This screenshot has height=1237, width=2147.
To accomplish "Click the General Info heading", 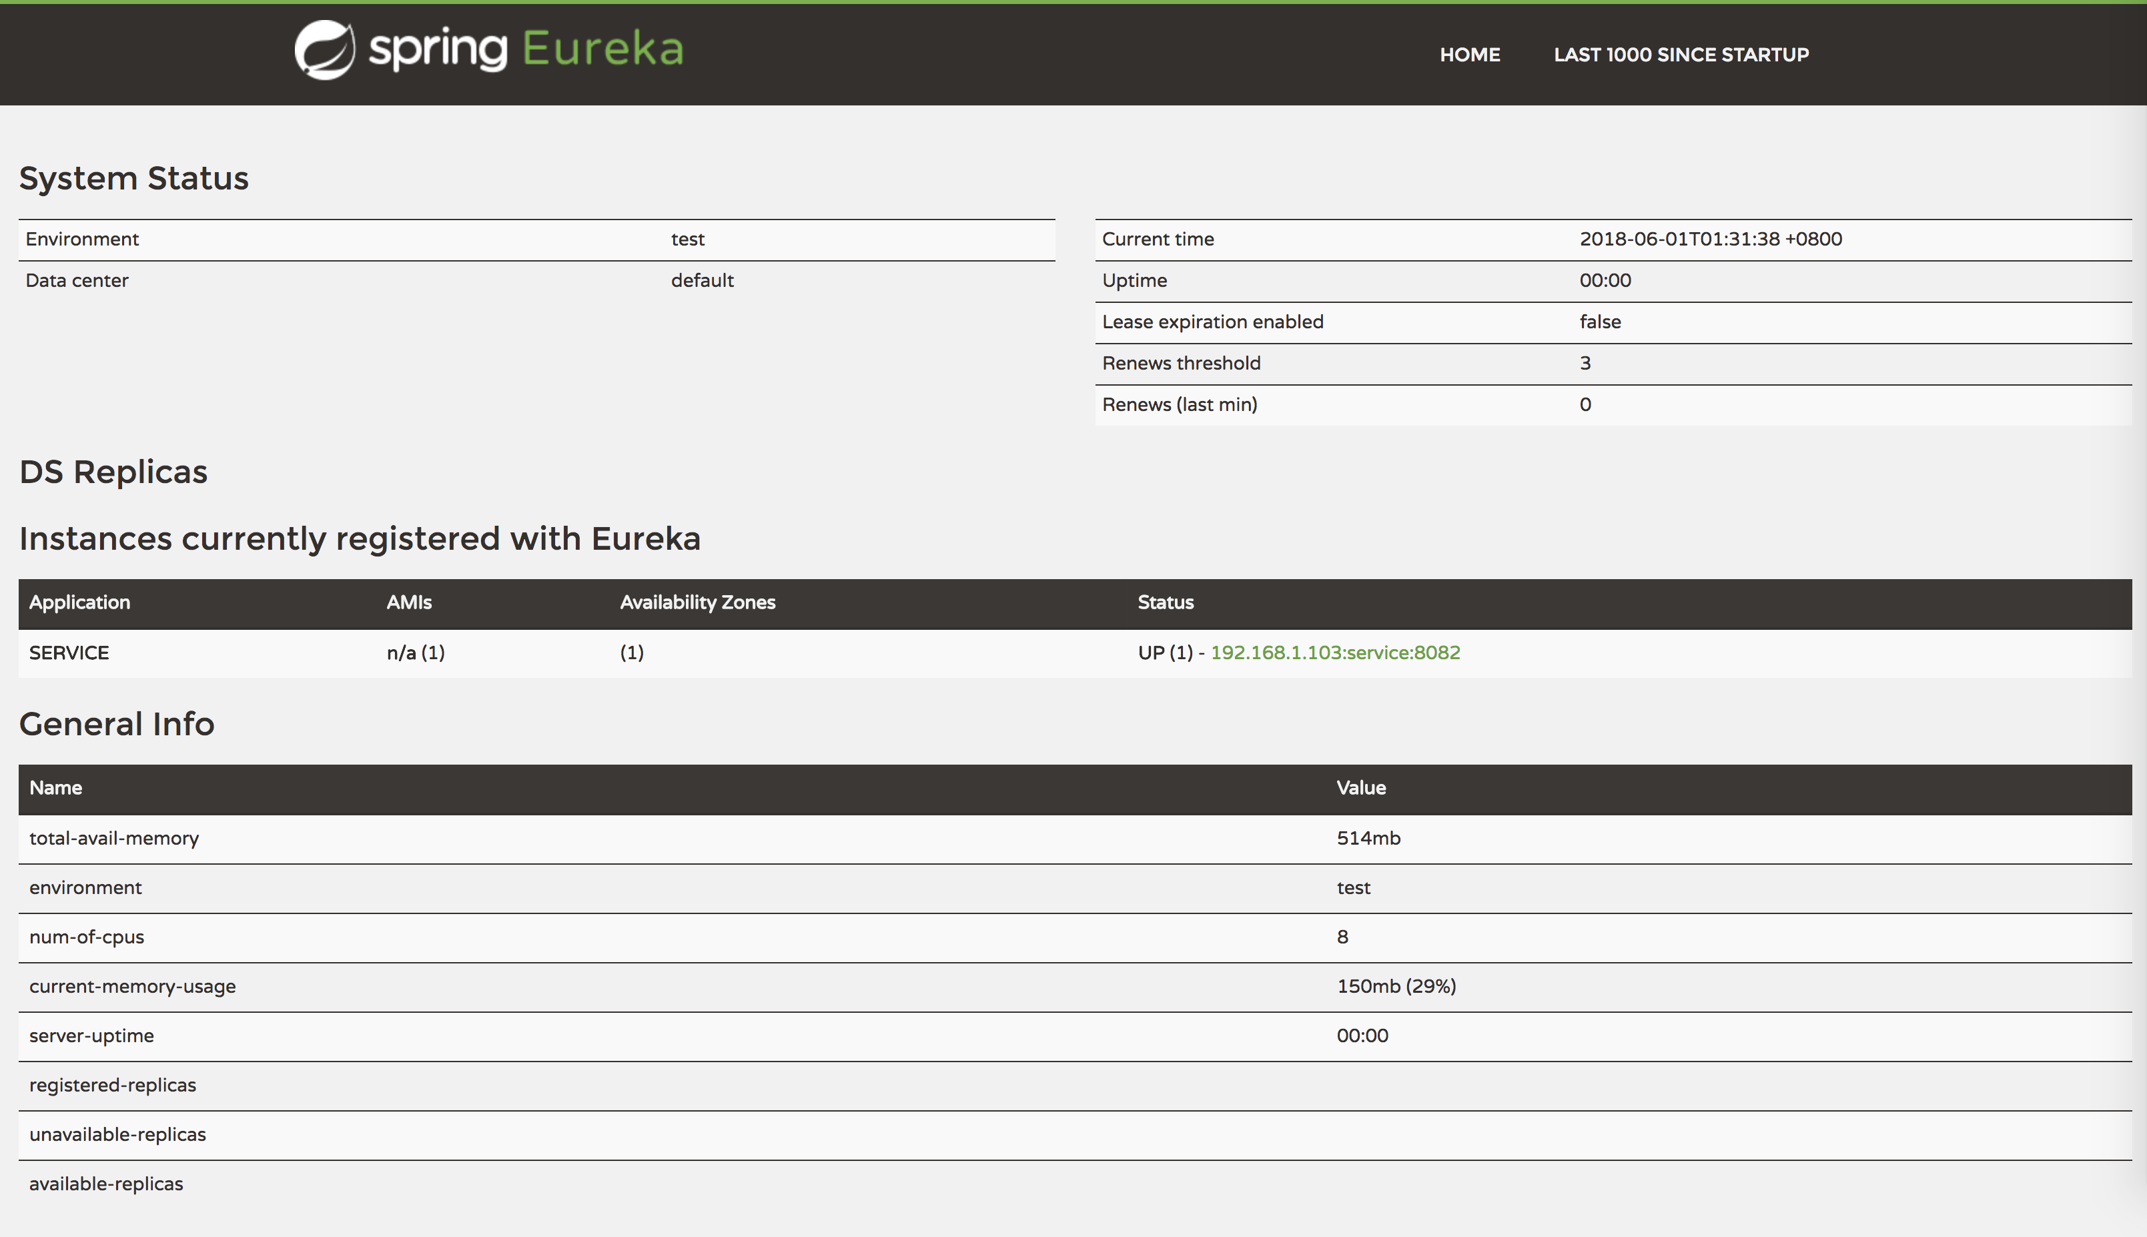I will (x=116, y=724).
